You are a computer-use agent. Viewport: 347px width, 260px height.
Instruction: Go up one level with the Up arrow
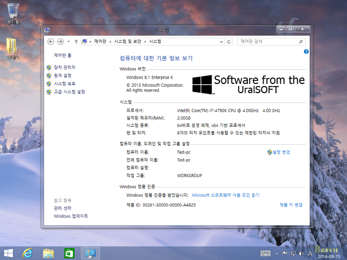click(76, 42)
